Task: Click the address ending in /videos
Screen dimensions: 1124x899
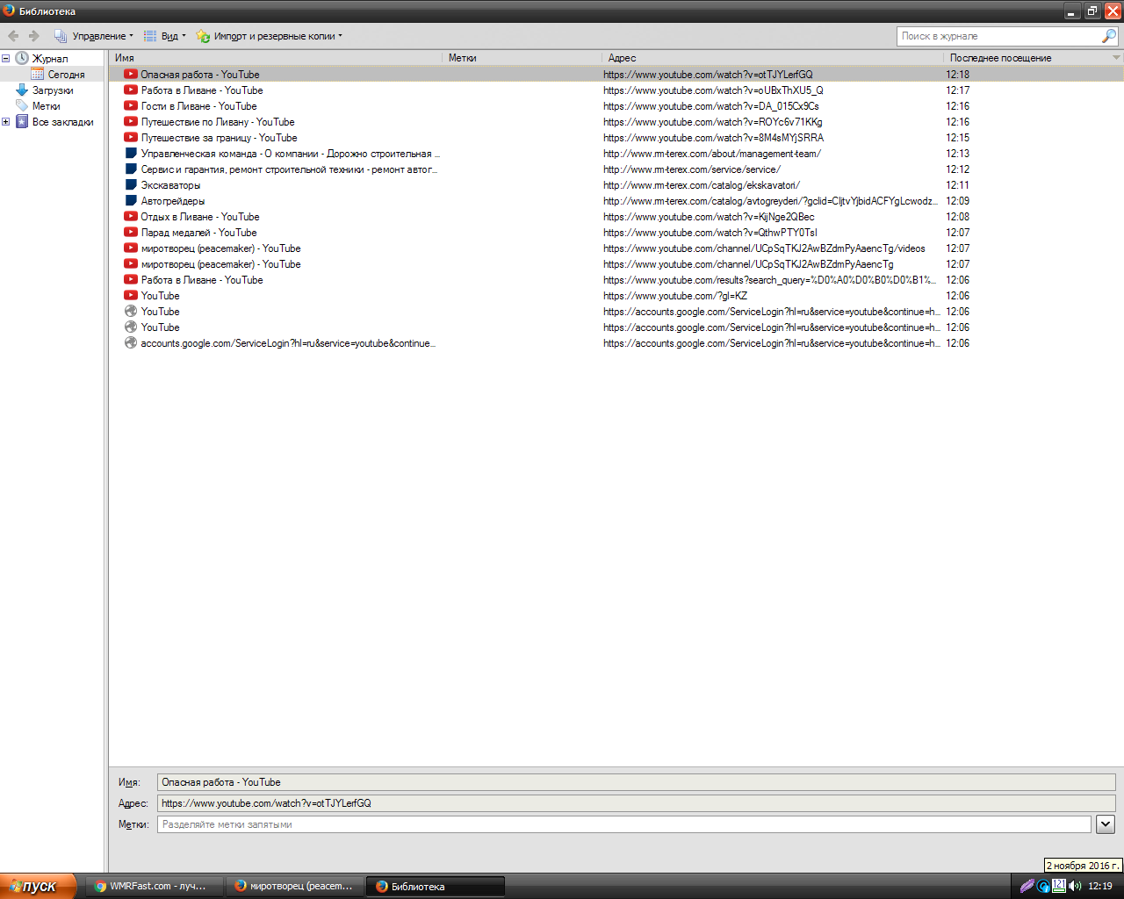Action: [x=764, y=248]
